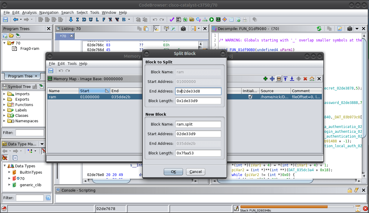Image resolution: width=369 pixels, height=213 pixels.
Task: Open the Tools menu in the Memory Map window
Action: click(72, 63)
